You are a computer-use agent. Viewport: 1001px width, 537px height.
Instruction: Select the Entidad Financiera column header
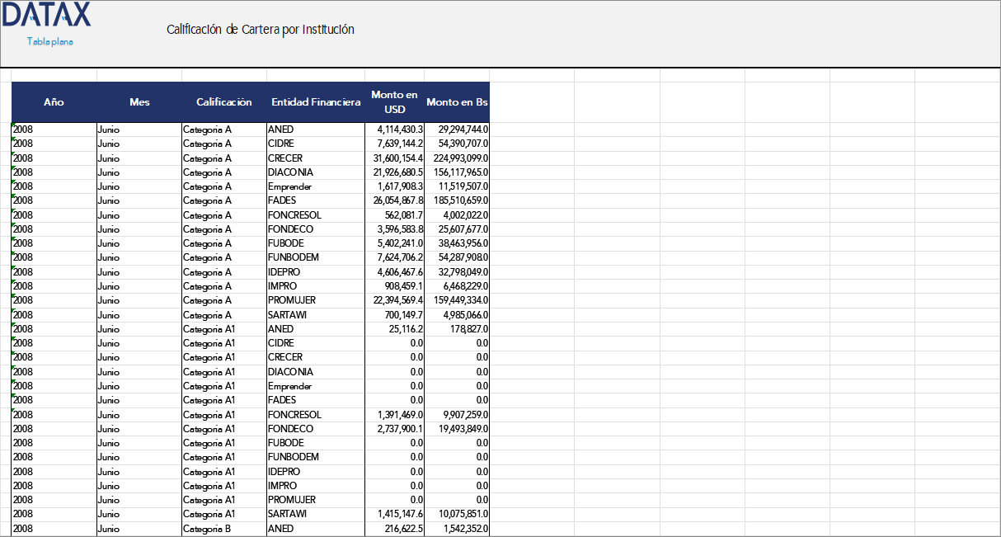[x=316, y=102]
